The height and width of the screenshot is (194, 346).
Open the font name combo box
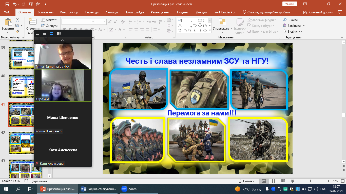coord(78,22)
